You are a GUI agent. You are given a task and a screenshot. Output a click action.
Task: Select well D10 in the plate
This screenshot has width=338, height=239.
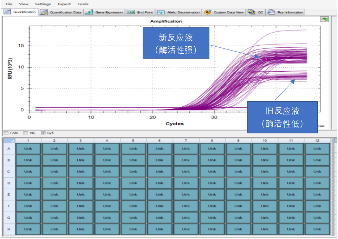point(265,183)
